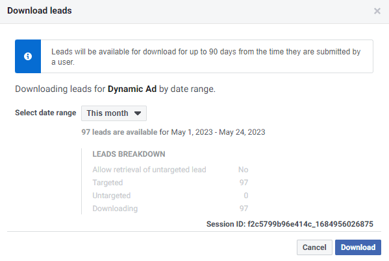Click the bold Dynamic Ad form name
Screen dimensions: 389x261
[x=132, y=89]
